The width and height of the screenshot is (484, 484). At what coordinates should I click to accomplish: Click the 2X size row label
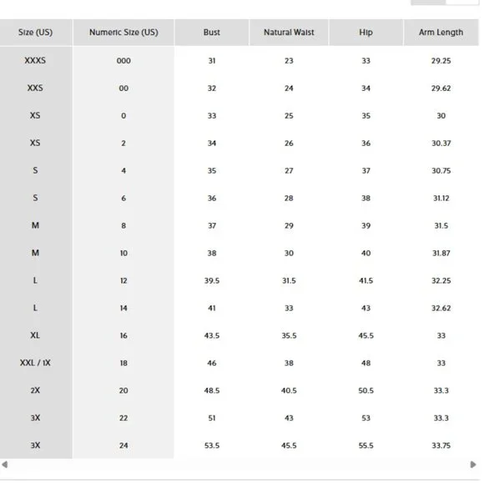click(35, 391)
